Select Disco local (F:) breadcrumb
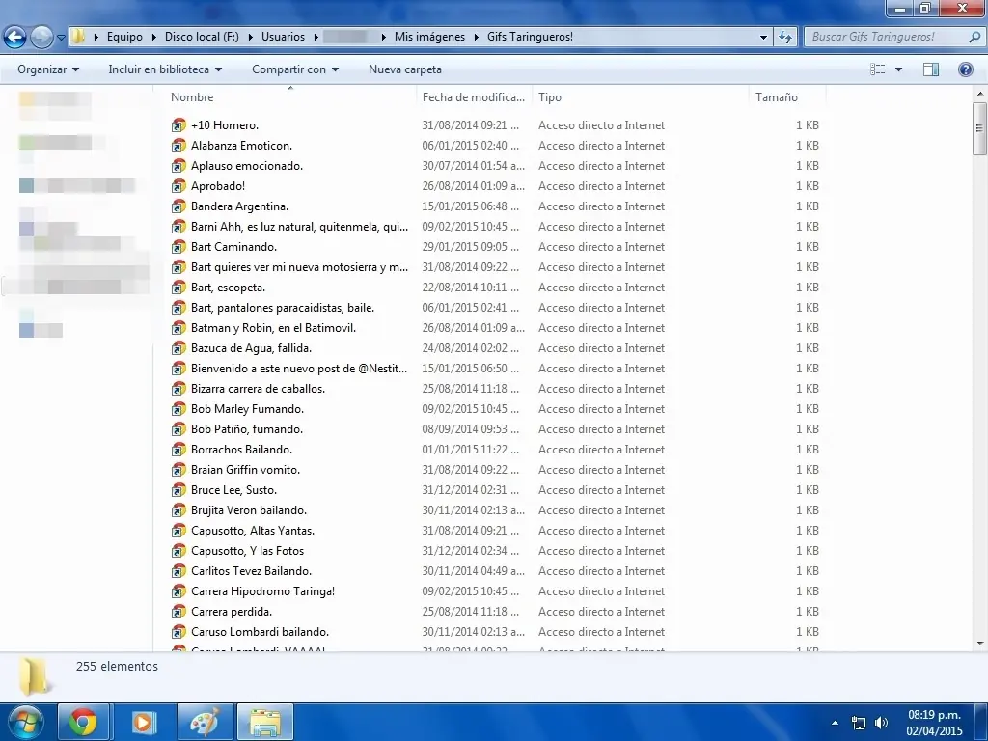Screen dimensions: 988x741 pyautogui.click(x=202, y=37)
